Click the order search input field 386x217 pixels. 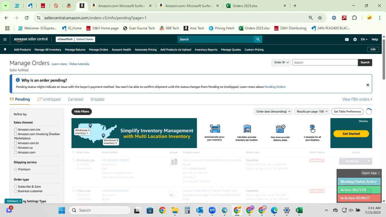tap(325, 62)
